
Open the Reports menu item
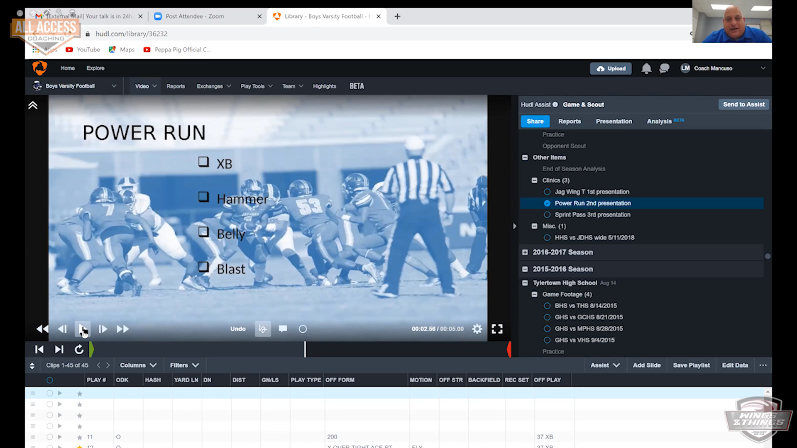(176, 86)
